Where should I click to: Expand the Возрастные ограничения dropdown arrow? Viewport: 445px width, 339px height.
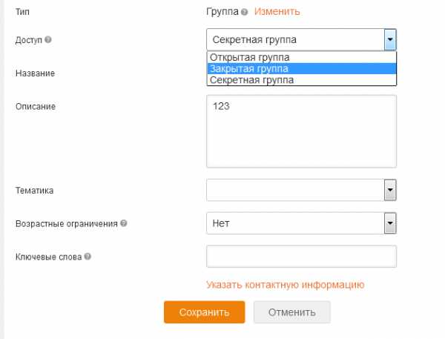390,223
